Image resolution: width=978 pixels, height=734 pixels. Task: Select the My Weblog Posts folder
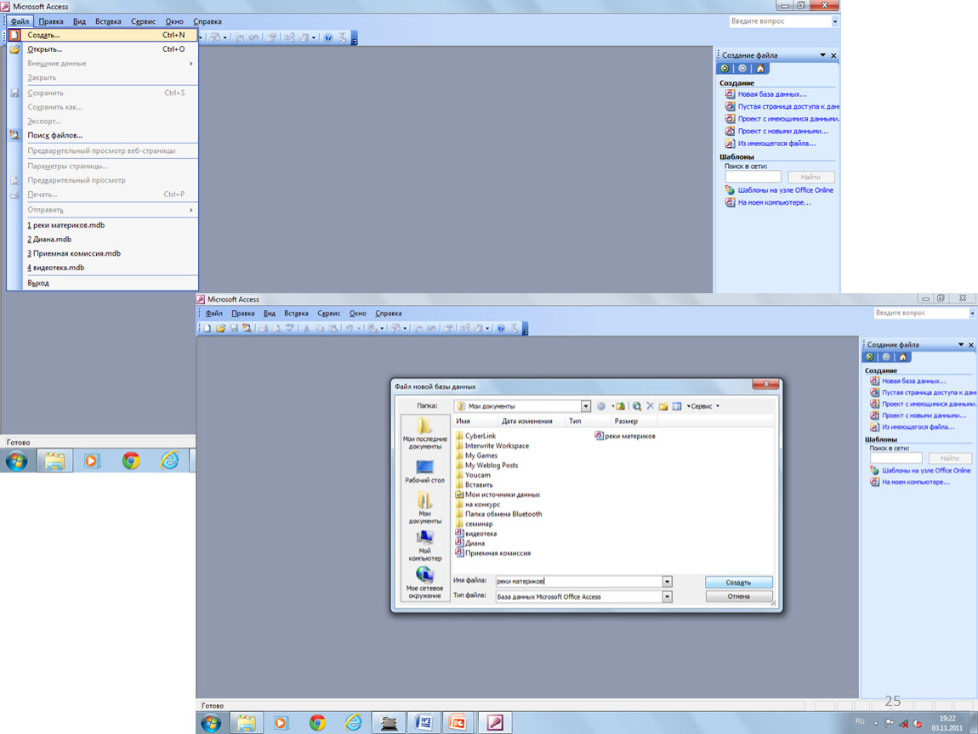(486, 466)
